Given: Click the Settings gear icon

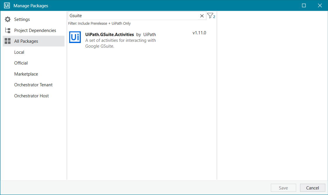Looking at the screenshot, I should click(x=8, y=19).
